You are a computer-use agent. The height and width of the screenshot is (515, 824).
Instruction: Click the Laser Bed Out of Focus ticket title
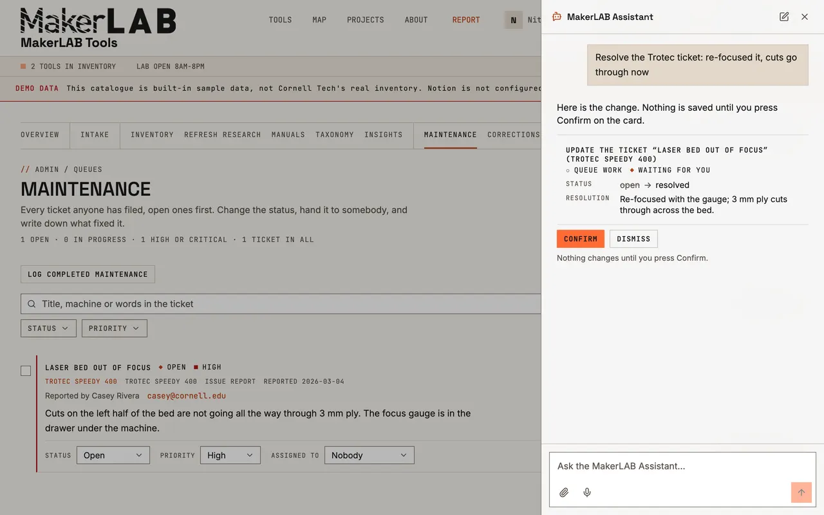(98, 368)
